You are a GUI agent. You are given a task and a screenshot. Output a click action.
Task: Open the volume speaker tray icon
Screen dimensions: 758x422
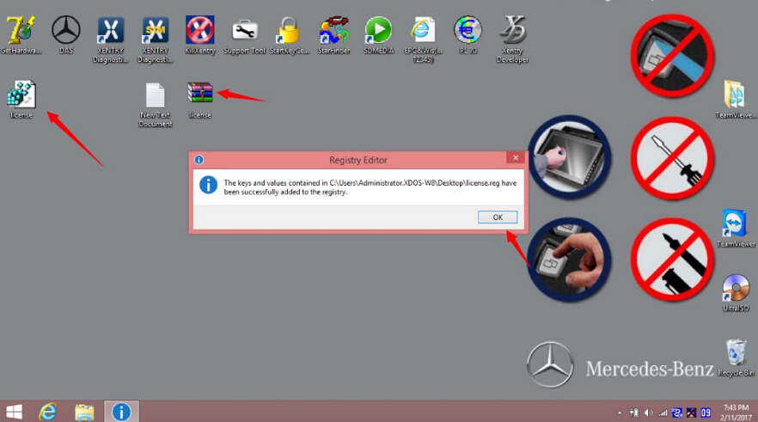[648, 413]
